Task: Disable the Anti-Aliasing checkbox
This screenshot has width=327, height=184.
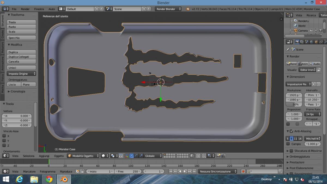Action: click(291, 131)
